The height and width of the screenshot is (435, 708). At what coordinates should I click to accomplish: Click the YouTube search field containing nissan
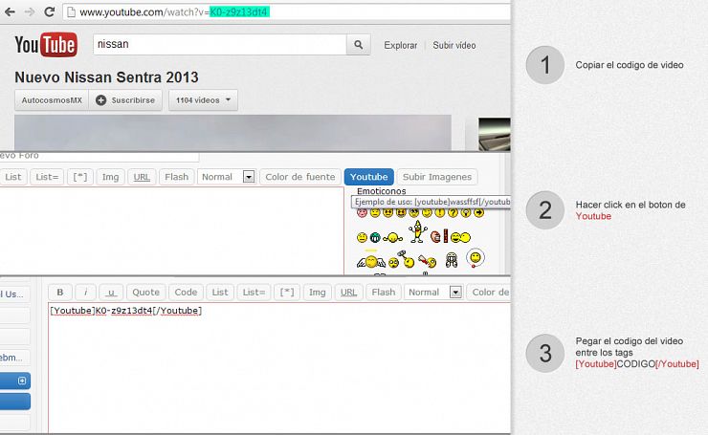(220, 45)
